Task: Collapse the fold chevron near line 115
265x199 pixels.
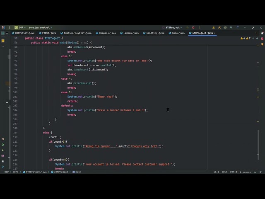Action: 9,158
